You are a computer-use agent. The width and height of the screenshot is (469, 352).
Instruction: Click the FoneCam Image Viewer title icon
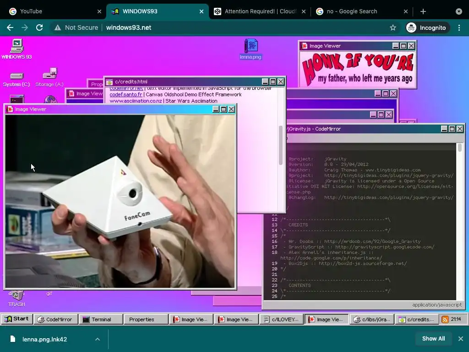(x=10, y=109)
